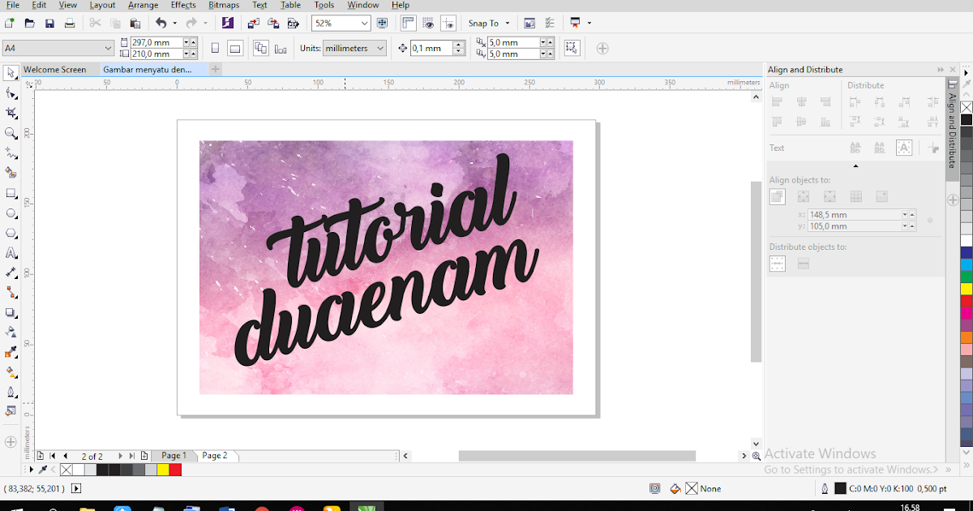Click the All pages icon
This screenshot has height=511, width=973.
pyautogui.click(x=260, y=49)
